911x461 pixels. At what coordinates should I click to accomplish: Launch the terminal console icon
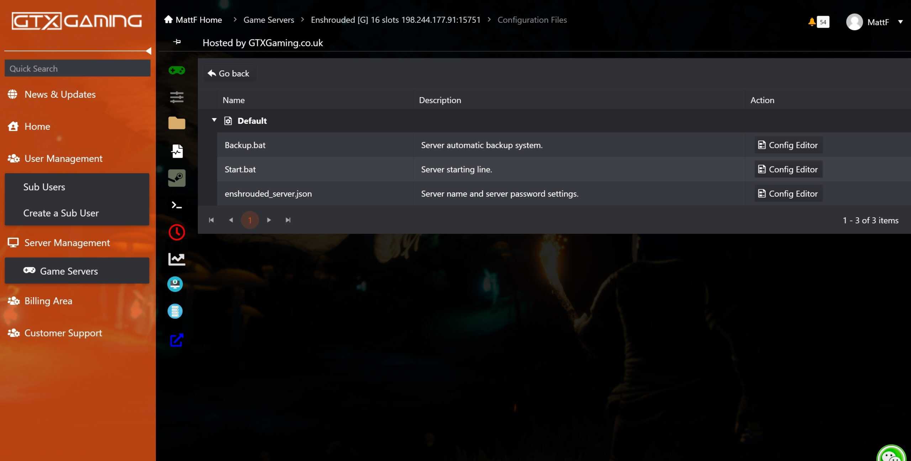[177, 205]
